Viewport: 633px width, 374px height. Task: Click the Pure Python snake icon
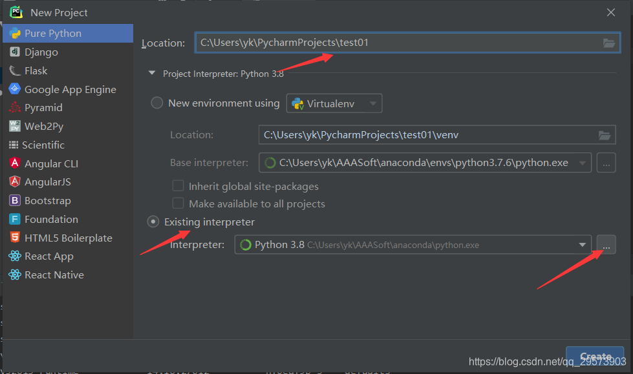(15, 33)
